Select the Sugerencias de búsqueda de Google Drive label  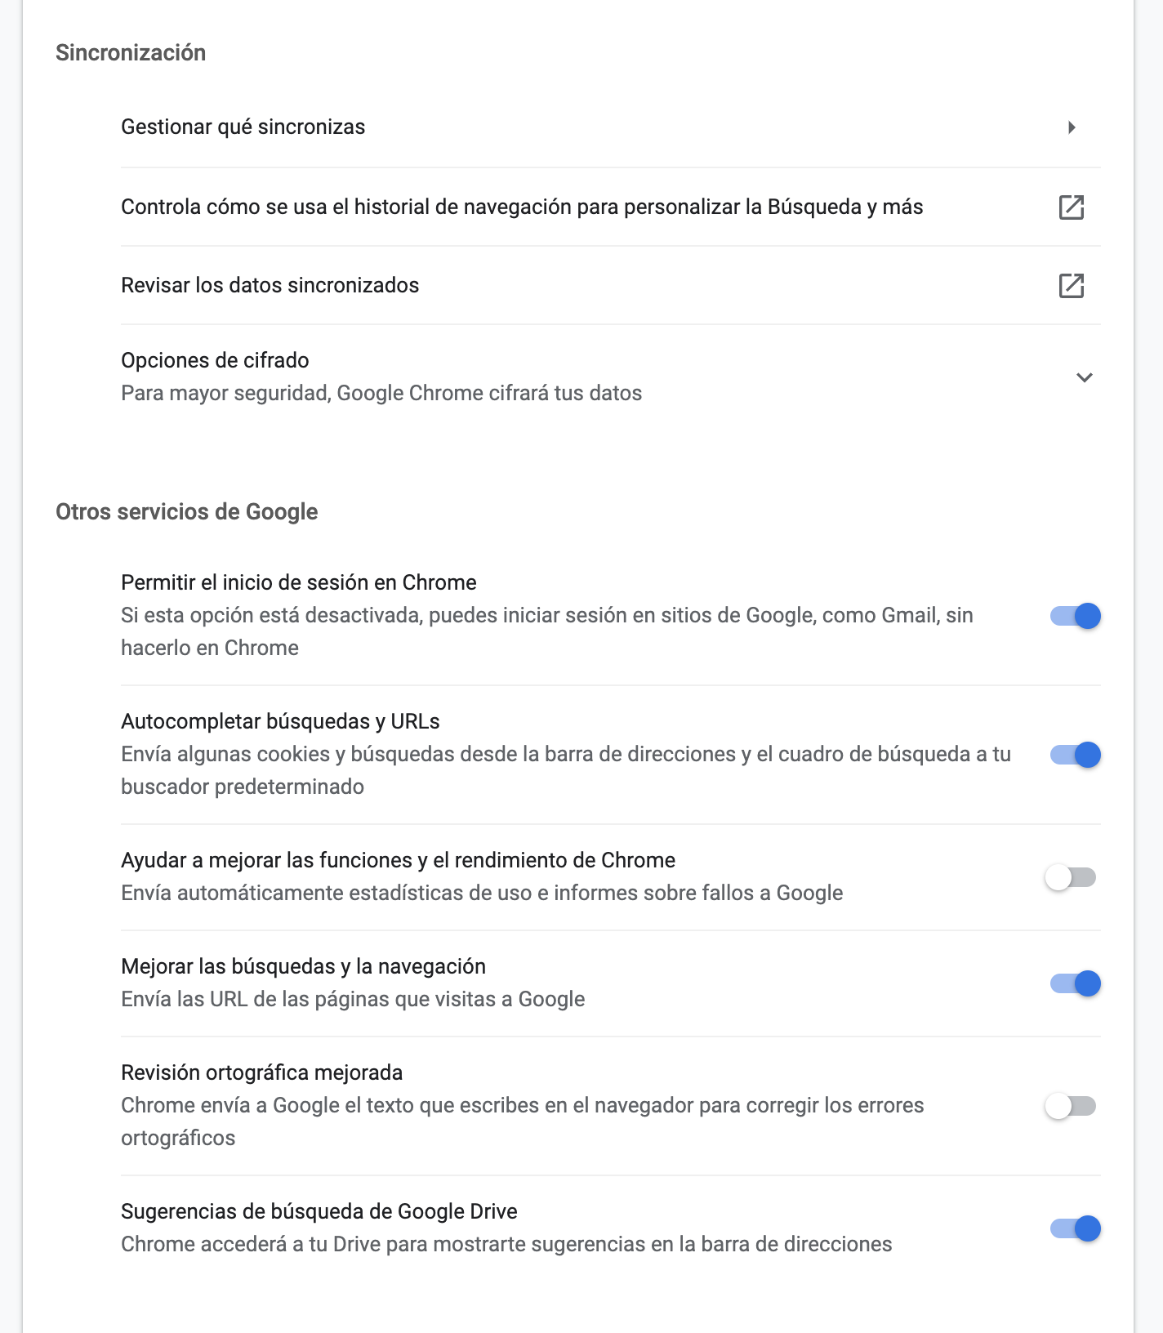click(319, 1211)
